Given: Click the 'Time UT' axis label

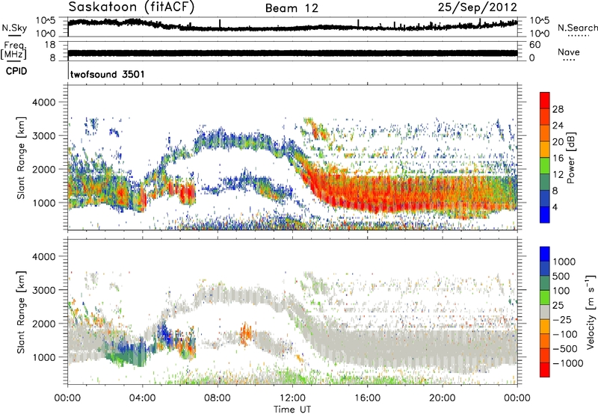Looking at the screenshot, I should click(x=292, y=410).
